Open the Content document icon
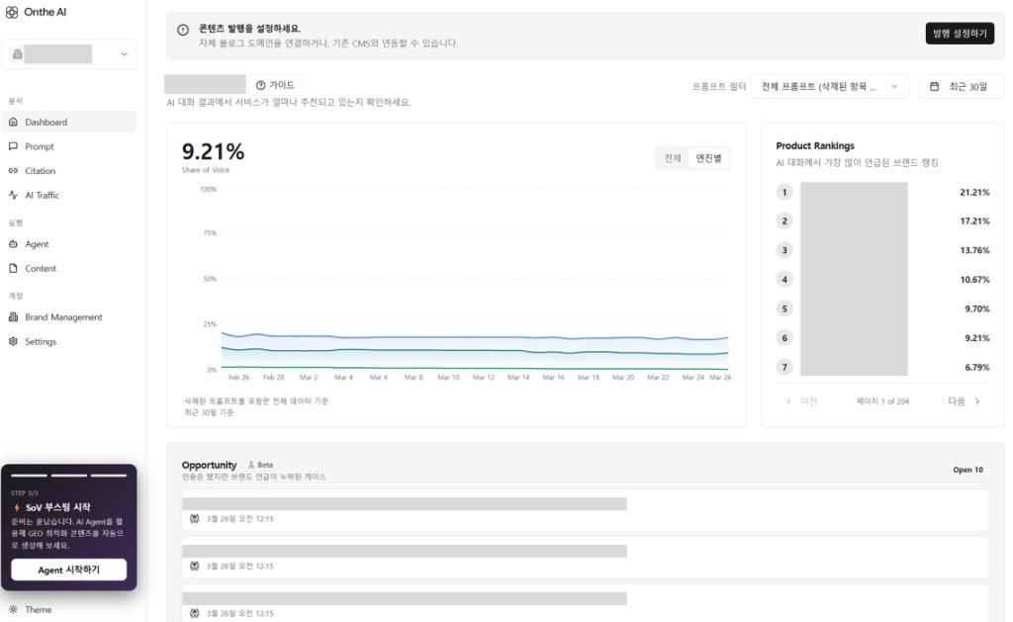The width and height of the screenshot is (1013, 622). 13,268
